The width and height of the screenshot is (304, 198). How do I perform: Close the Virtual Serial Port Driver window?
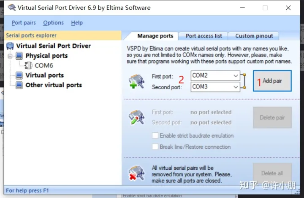pos(288,8)
